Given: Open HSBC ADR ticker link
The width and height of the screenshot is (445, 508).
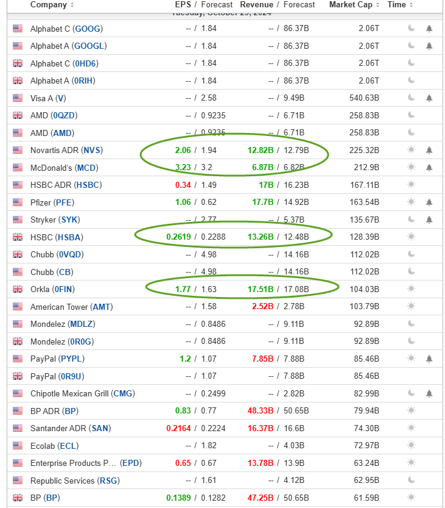Looking at the screenshot, I should point(88,185).
